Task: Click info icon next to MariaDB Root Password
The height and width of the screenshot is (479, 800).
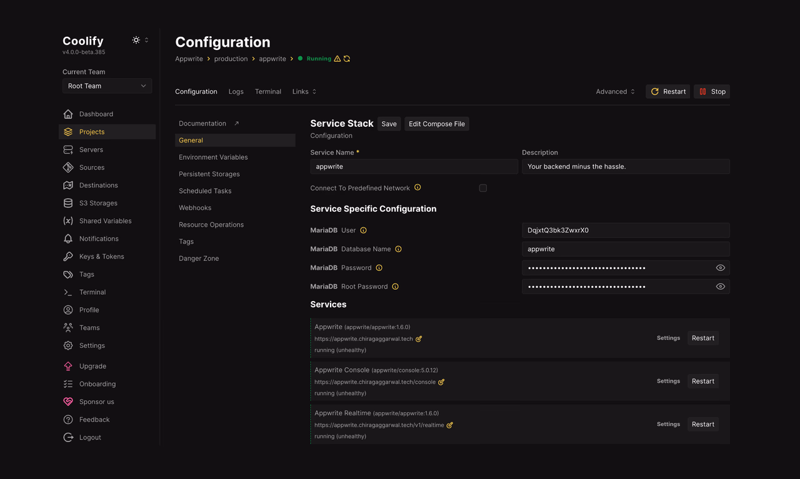Action: [395, 287]
